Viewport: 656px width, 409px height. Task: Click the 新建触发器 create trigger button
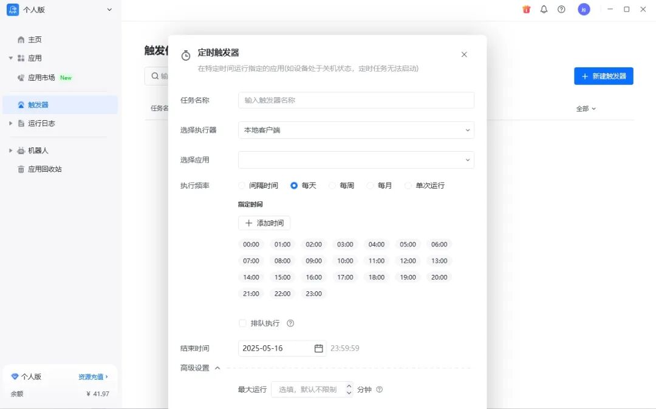pos(603,76)
